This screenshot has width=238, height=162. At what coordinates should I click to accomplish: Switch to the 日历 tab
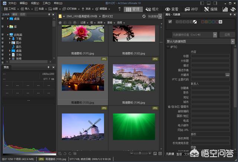click(x=23, y=15)
